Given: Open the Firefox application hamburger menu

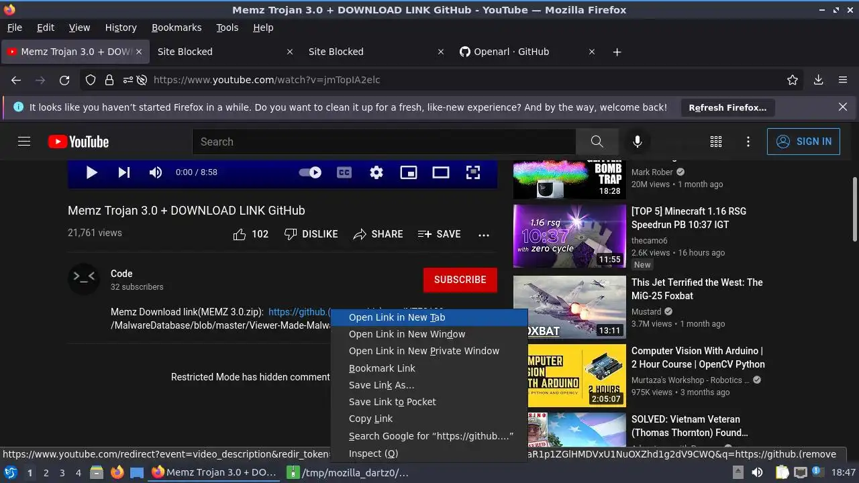Looking at the screenshot, I should [843, 80].
